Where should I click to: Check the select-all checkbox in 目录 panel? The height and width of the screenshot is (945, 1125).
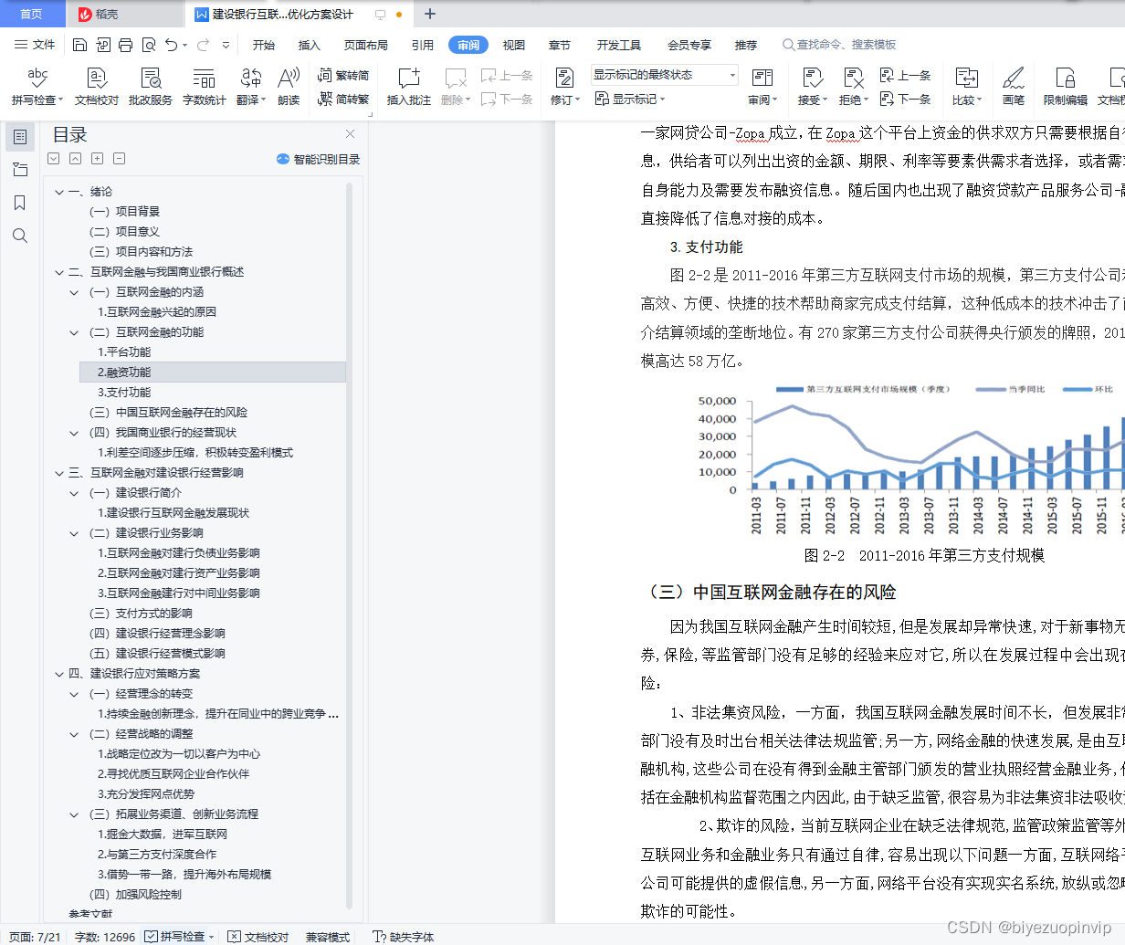53,158
